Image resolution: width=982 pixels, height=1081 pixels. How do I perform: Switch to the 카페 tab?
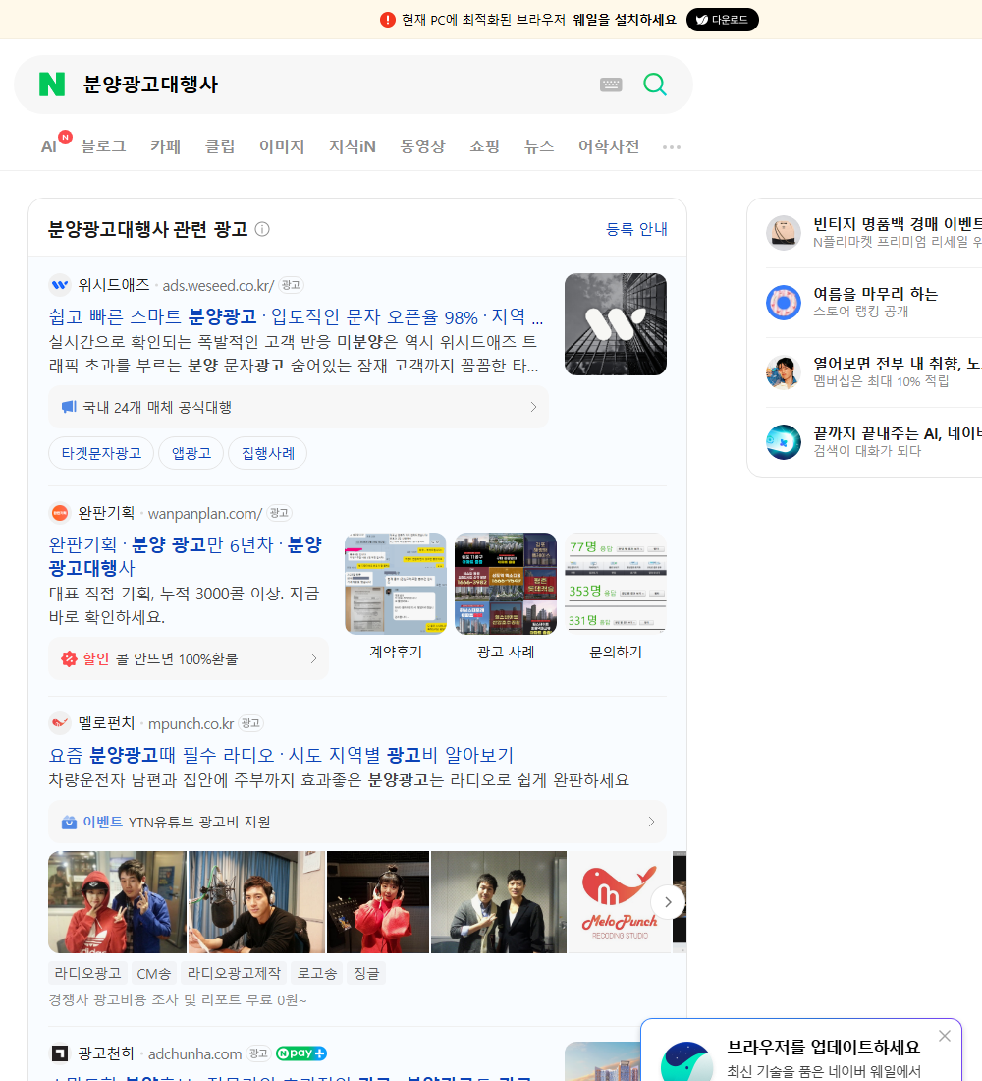[x=165, y=146]
